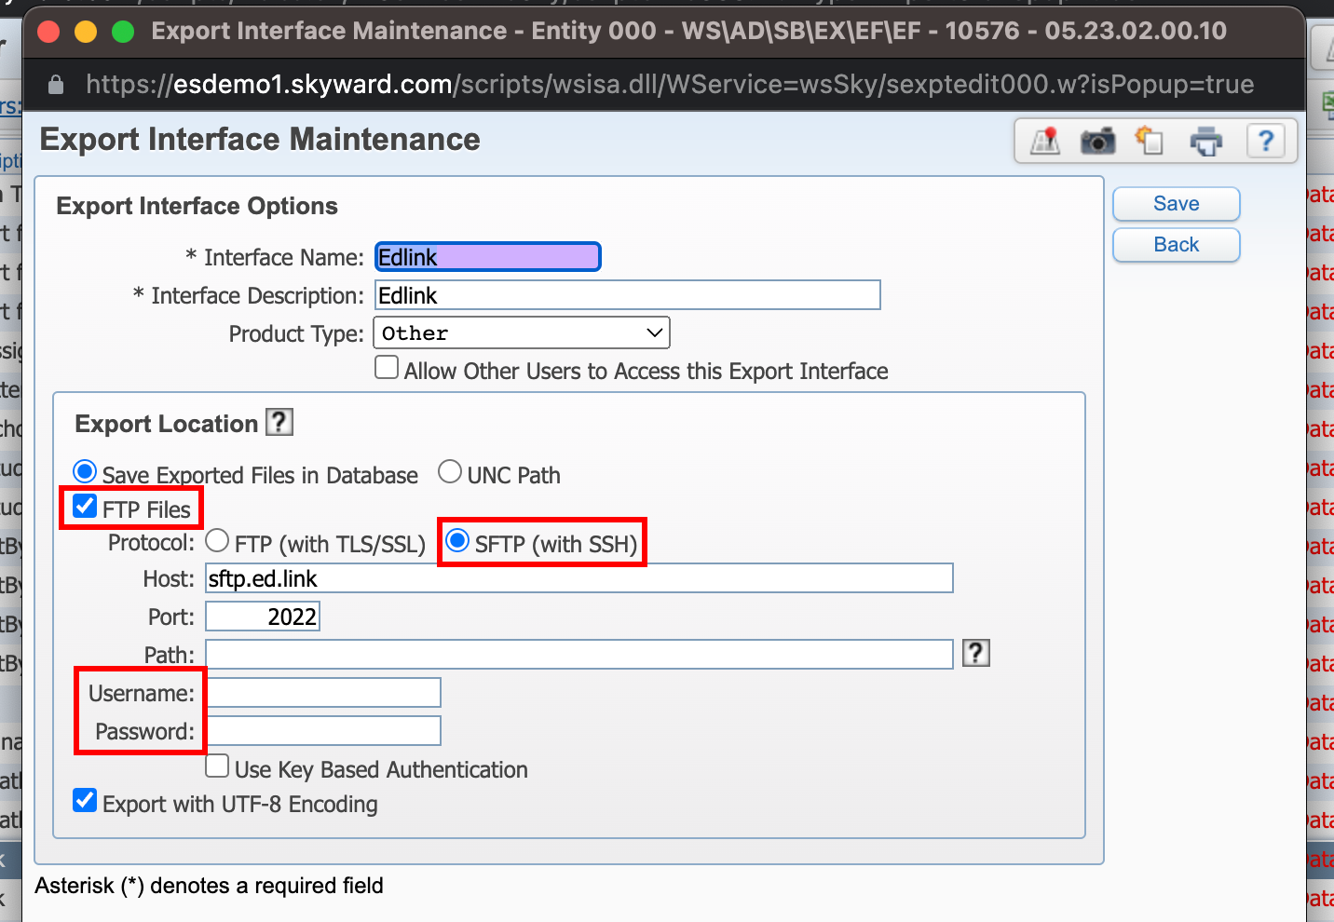
Task: Click the lock icon in the address bar
Action: tap(56, 85)
